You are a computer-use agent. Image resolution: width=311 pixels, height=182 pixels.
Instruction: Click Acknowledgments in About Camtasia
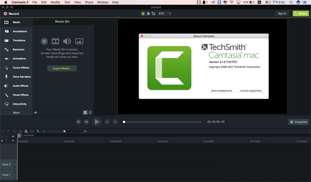tap(222, 91)
